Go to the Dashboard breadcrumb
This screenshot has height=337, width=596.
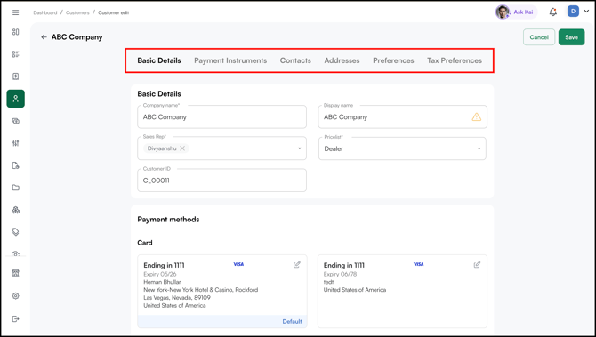pos(44,12)
